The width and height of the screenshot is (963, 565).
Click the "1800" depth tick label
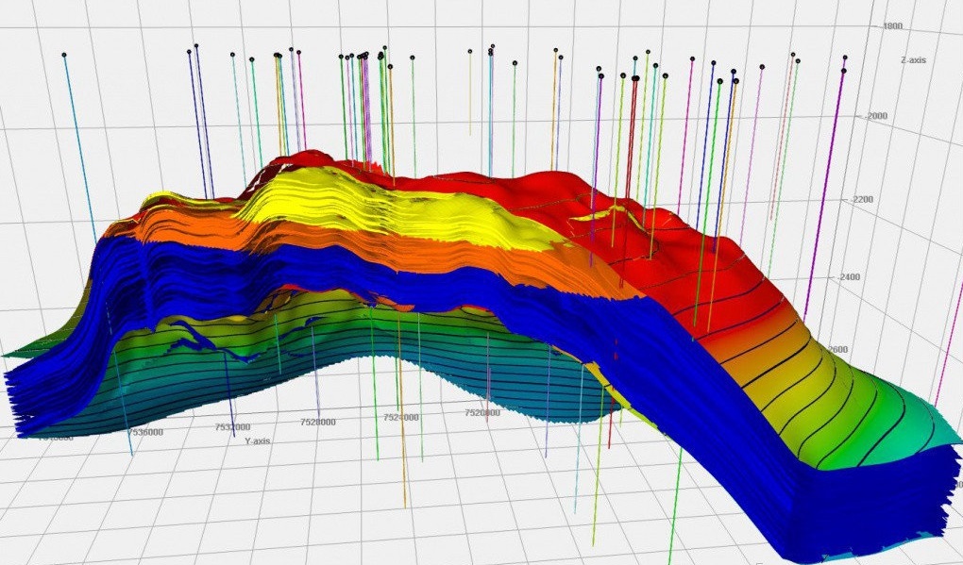click(892, 26)
